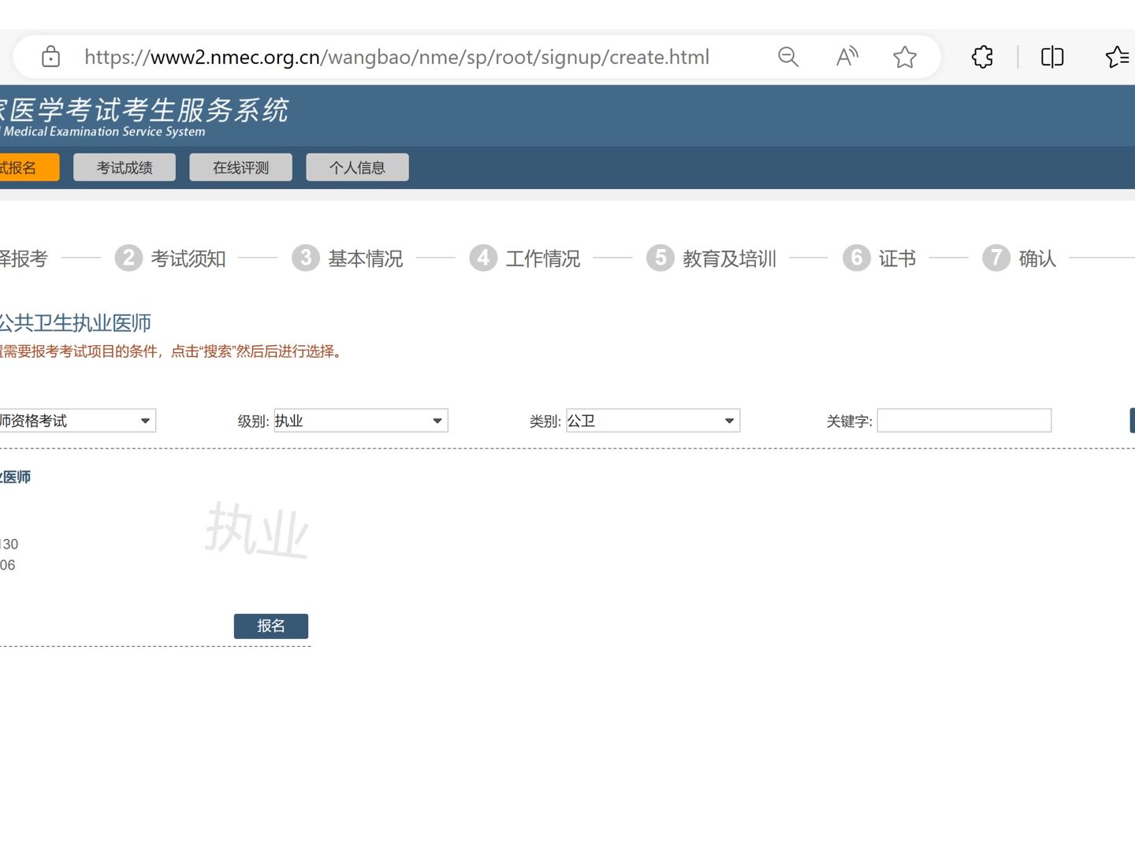
Task: Click the site lock icon in address bar
Action: [x=50, y=57]
